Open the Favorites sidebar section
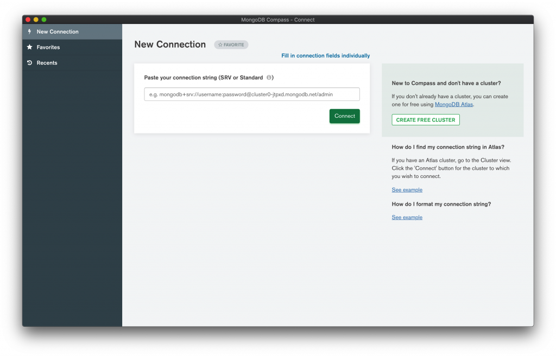The height and width of the screenshot is (356, 556). click(x=72, y=47)
